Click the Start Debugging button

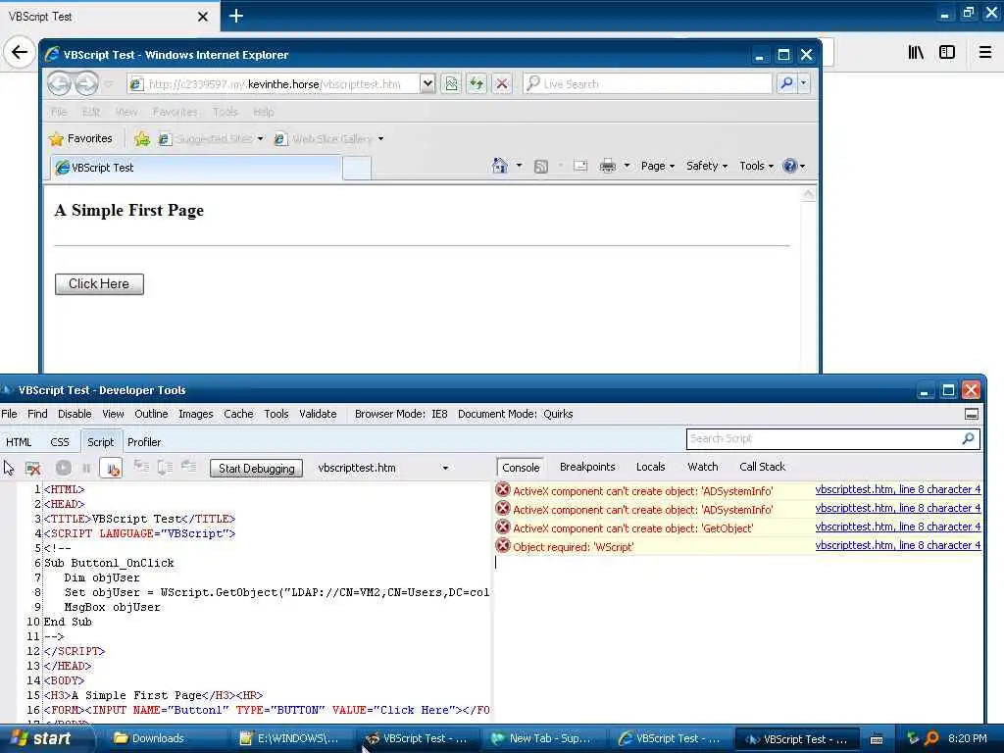pyautogui.click(x=256, y=468)
